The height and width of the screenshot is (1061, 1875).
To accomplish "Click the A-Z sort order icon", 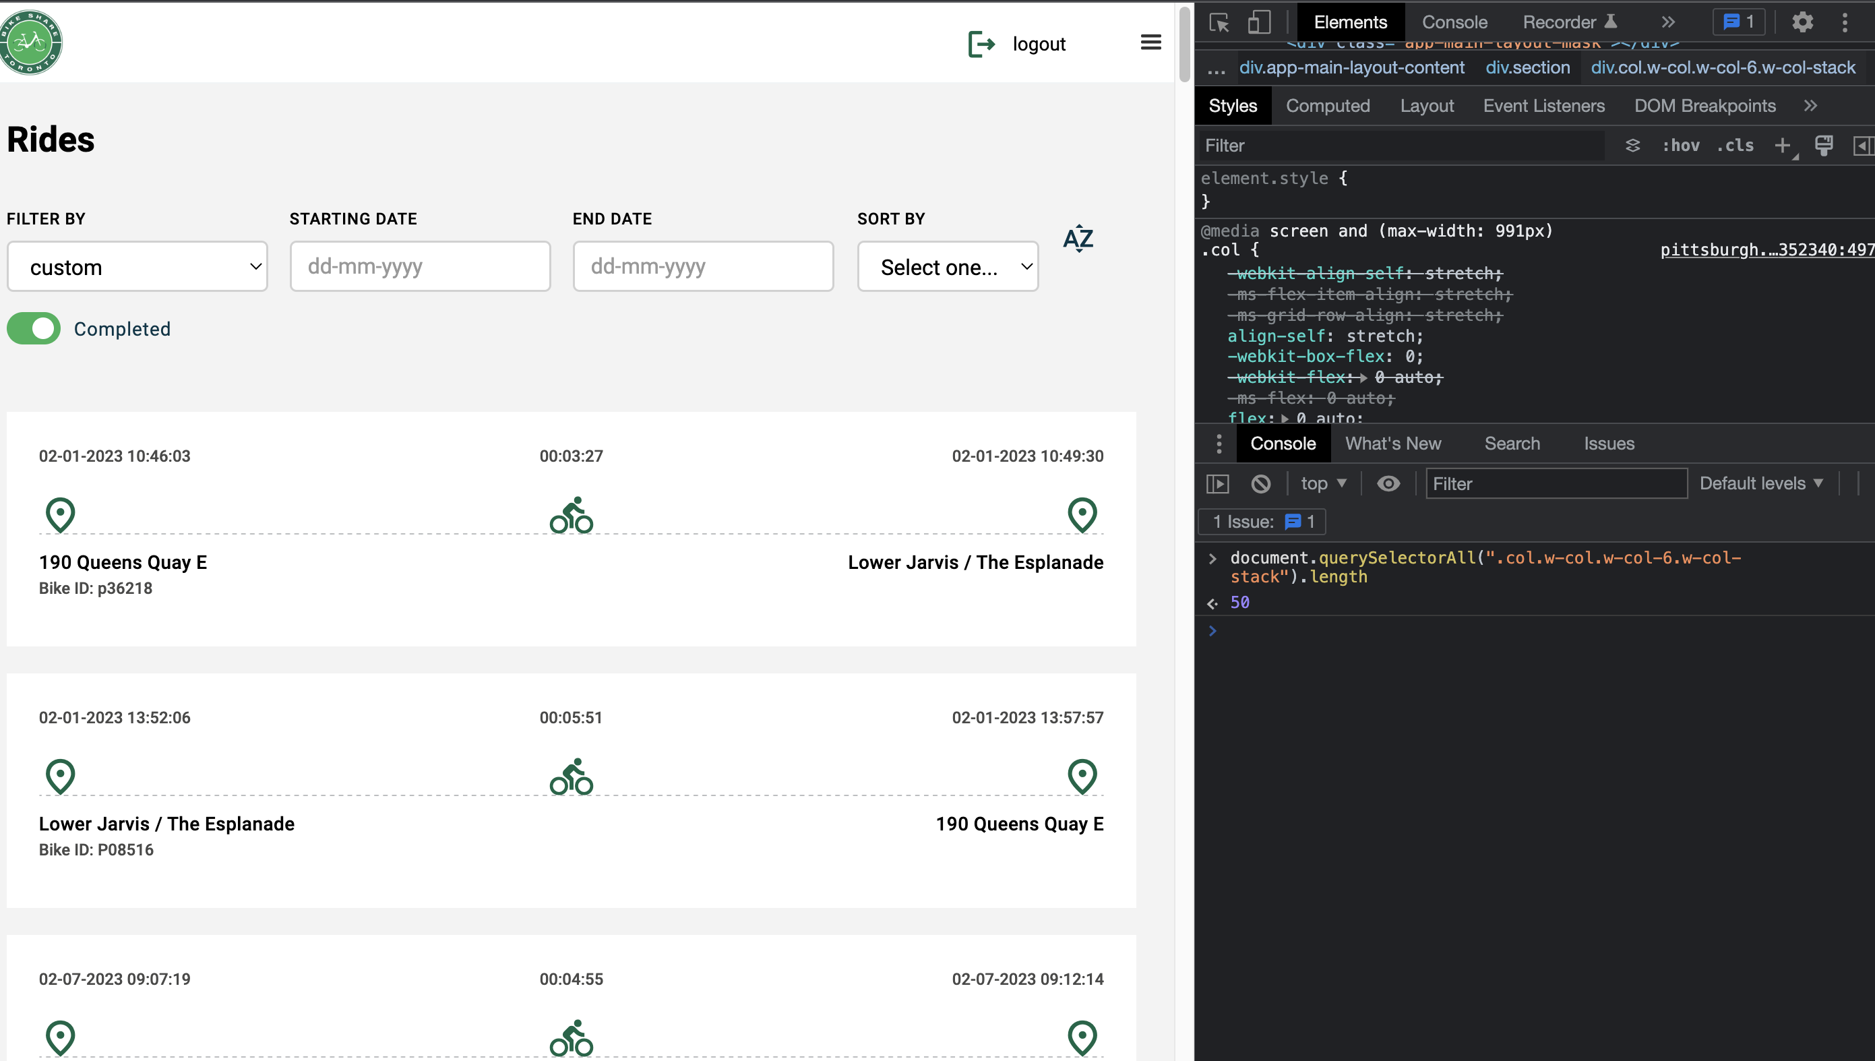I will click(1078, 239).
